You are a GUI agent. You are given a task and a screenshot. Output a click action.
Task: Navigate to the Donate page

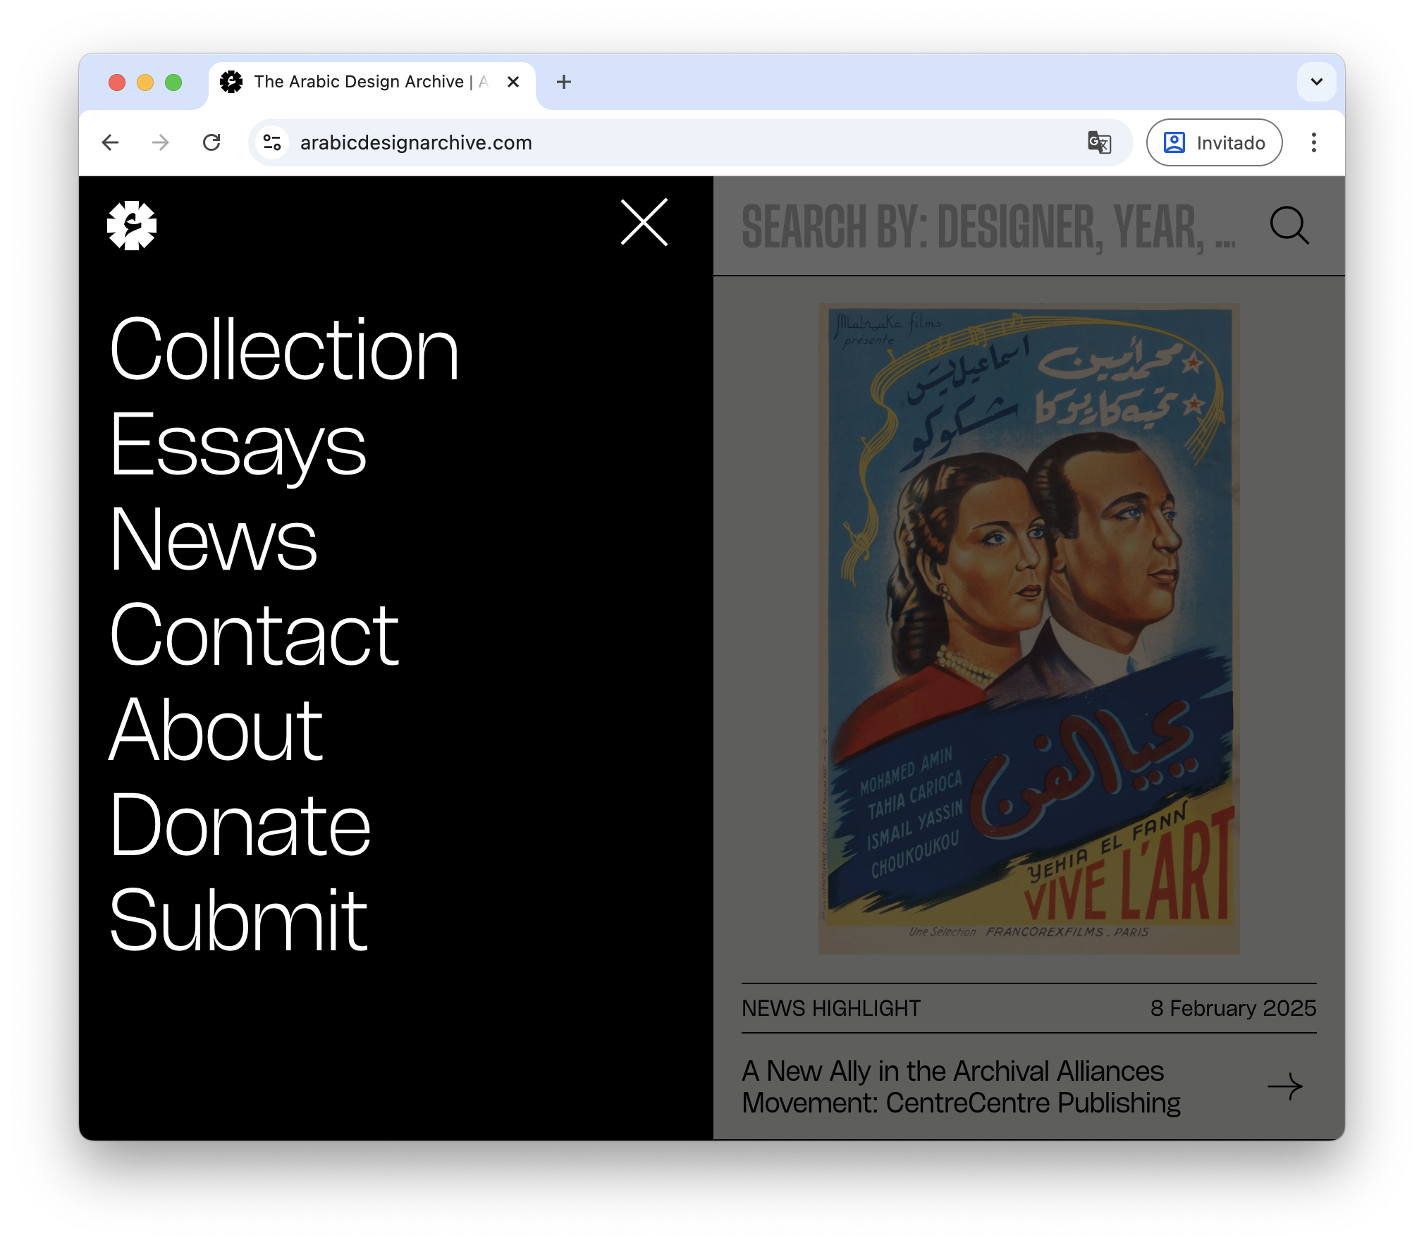[x=240, y=825]
